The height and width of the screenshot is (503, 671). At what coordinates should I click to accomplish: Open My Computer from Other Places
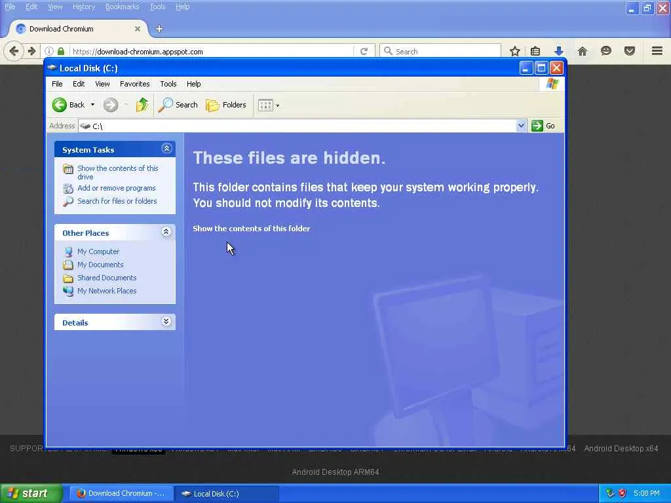coord(98,251)
